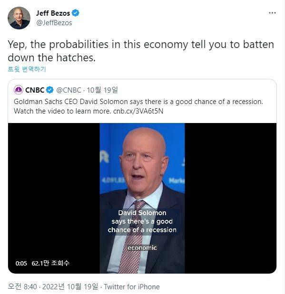The width and height of the screenshot is (285, 294).
Task: Open the three-dot more options menu
Action: [x=272, y=13]
